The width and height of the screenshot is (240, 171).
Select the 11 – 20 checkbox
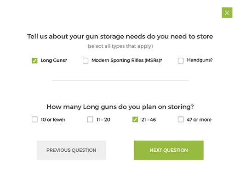pos(90,120)
